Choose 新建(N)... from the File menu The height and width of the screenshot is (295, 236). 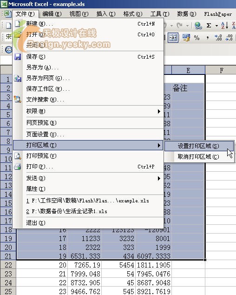[88, 24]
